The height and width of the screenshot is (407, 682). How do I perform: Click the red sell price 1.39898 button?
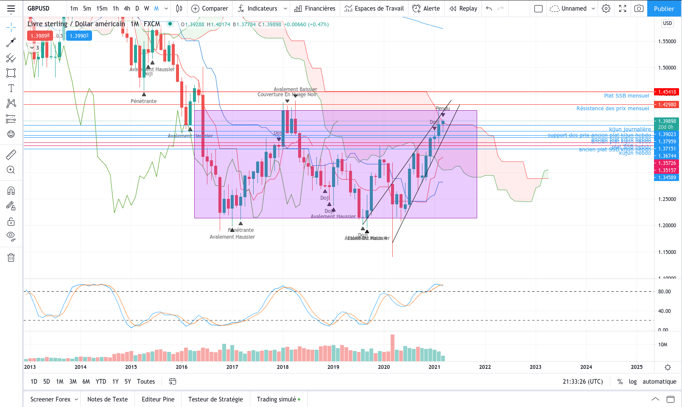tap(40, 36)
